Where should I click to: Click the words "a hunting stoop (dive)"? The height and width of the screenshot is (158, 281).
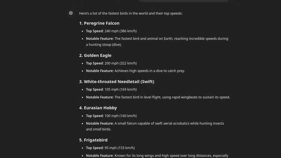point(104,45)
